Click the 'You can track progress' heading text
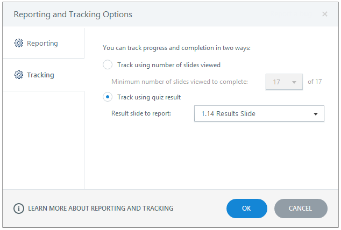The height and width of the screenshot is (230, 341). 176,48
